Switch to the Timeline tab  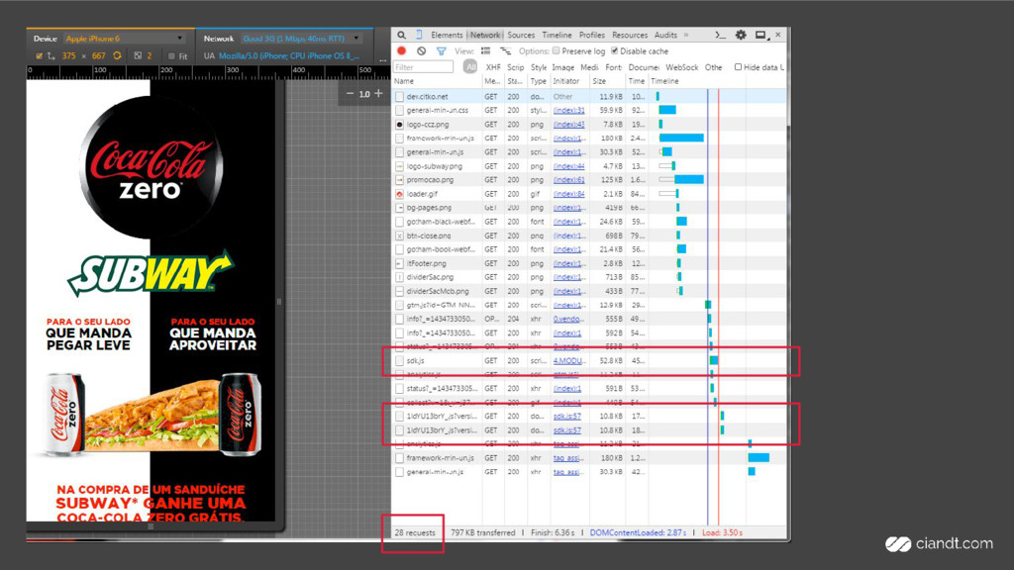click(x=557, y=35)
